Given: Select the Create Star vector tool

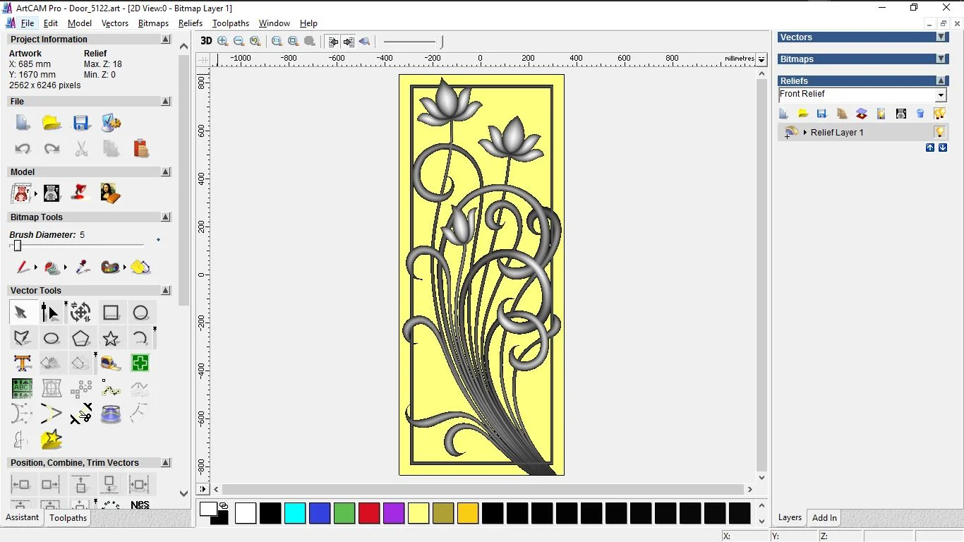Looking at the screenshot, I should pos(111,338).
